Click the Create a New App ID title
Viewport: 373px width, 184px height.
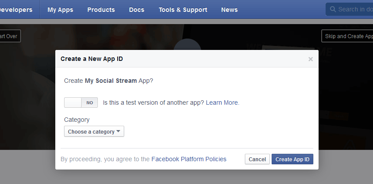coord(92,59)
